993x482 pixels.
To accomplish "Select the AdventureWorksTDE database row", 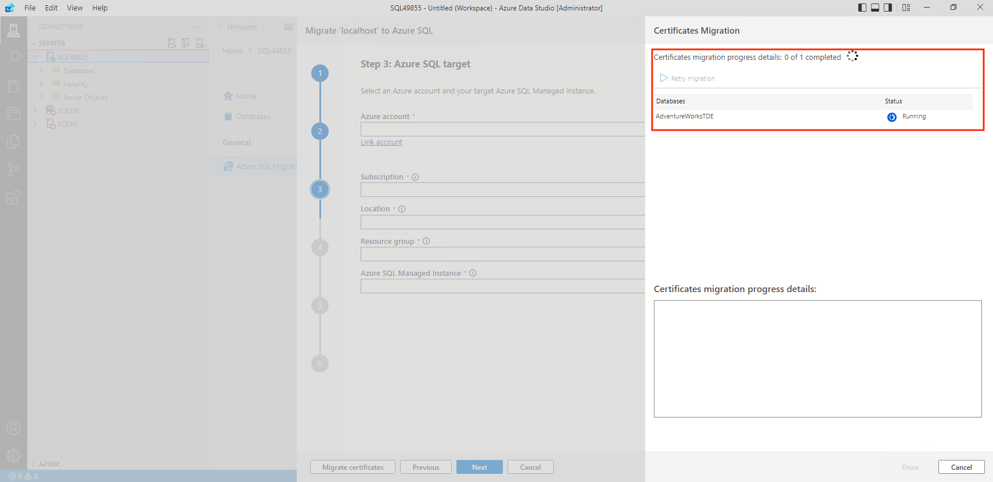I will (x=813, y=117).
